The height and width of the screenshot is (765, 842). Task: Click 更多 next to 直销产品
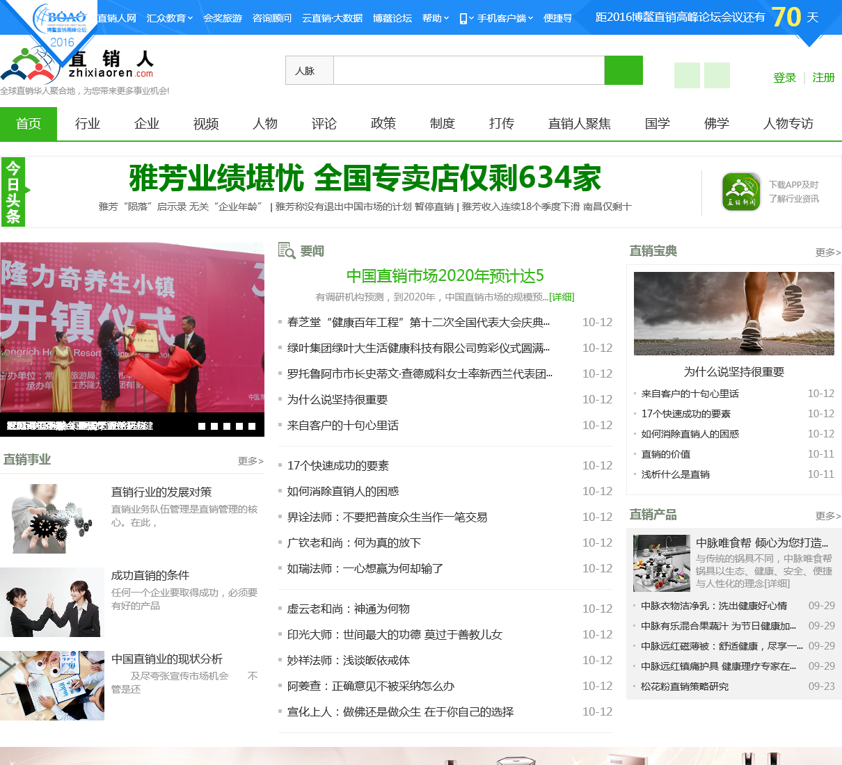tap(828, 516)
